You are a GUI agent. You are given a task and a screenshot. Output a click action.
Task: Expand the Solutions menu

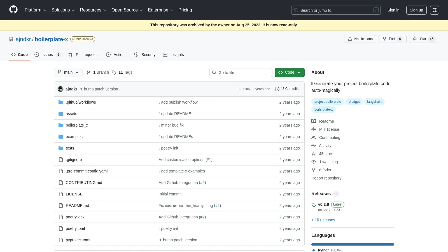(x=63, y=10)
